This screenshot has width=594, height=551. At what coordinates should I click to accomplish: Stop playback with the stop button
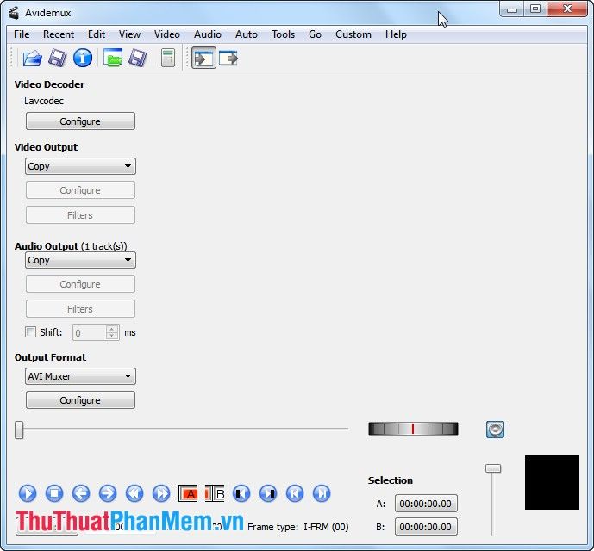[x=54, y=493]
